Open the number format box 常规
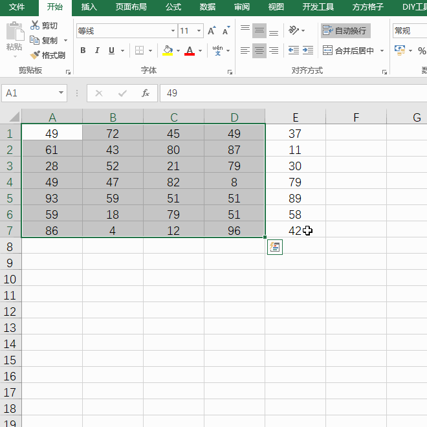The width and height of the screenshot is (427, 427). (410, 30)
